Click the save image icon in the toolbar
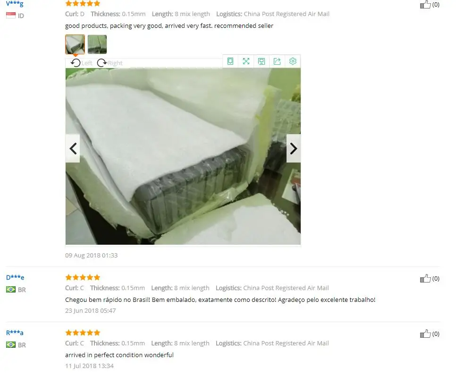The height and width of the screenshot is (377, 456). (x=262, y=61)
